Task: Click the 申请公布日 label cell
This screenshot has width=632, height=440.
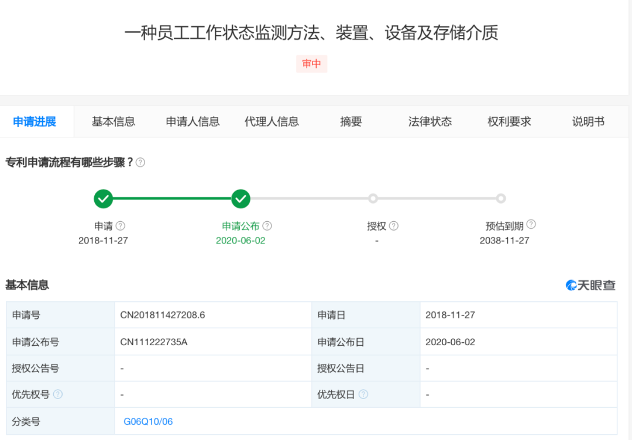Action: [x=366, y=342]
